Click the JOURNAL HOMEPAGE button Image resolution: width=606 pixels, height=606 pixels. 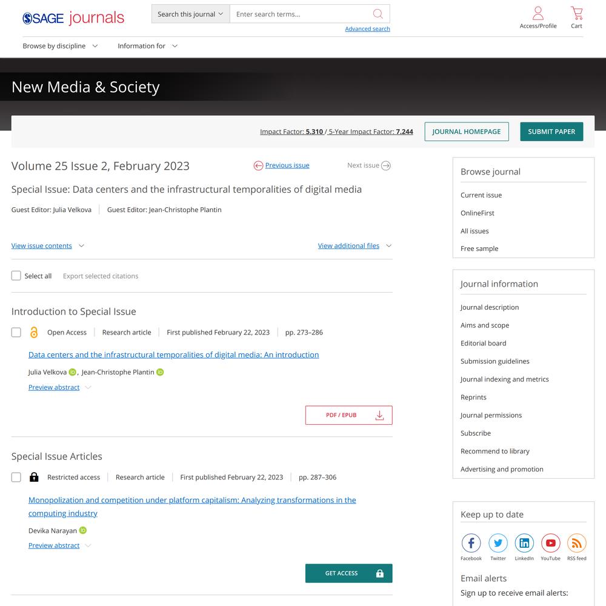click(x=467, y=132)
